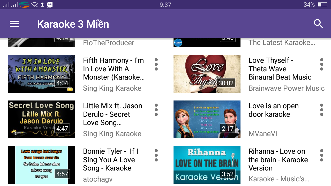This screenshot has height=186, width=331.
Task: Tap channel name atochagv
Action: [98, 179]
